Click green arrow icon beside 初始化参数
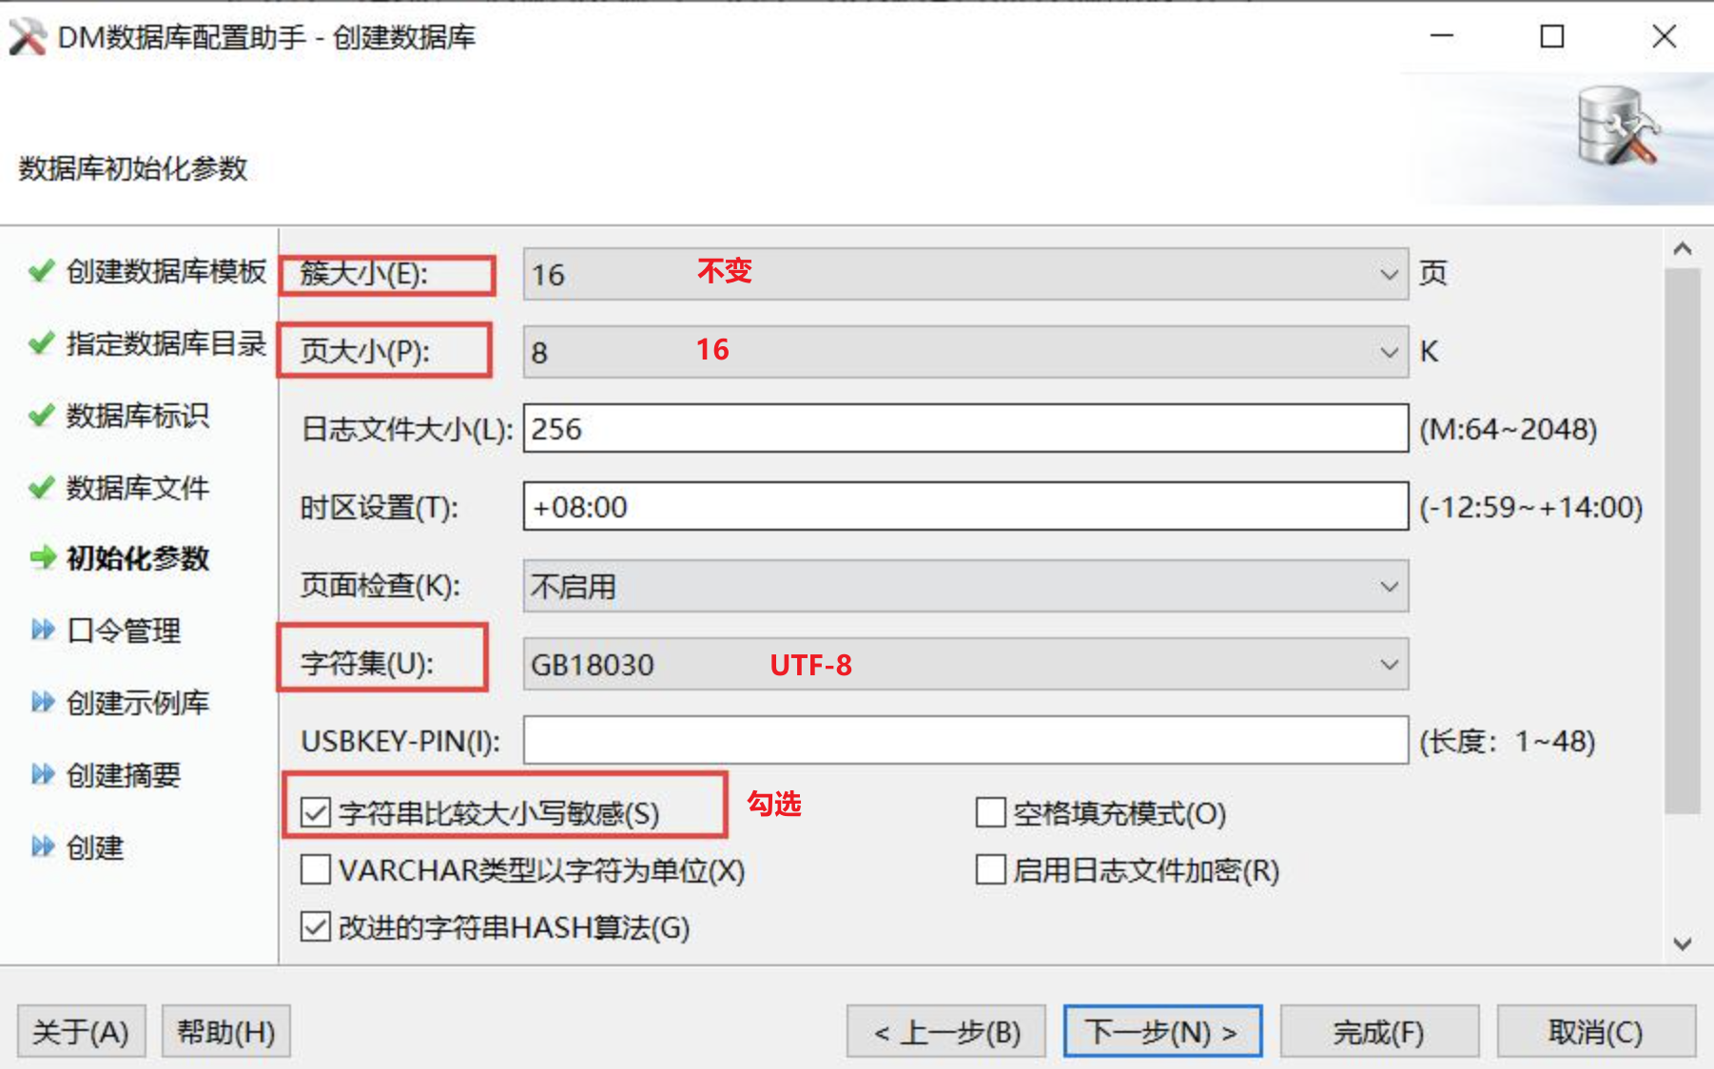Image resolution: width=1714 pixels, height=1069 pixels. (43, 557)
